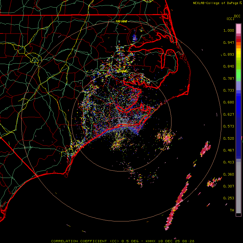This screenshot has height=243, width=243.
Task: Click the 0.787 color scale value
Action: click(229, 78)
